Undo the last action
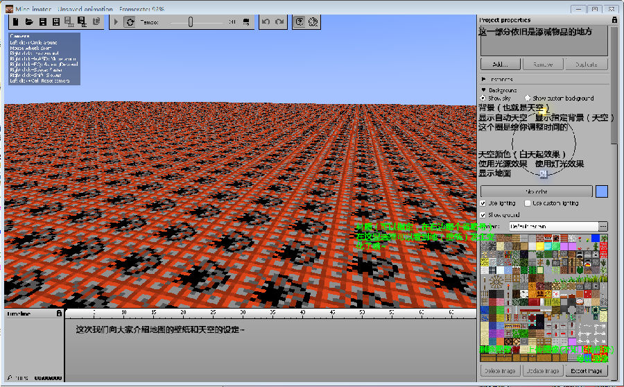 click(x=266, y=22)
